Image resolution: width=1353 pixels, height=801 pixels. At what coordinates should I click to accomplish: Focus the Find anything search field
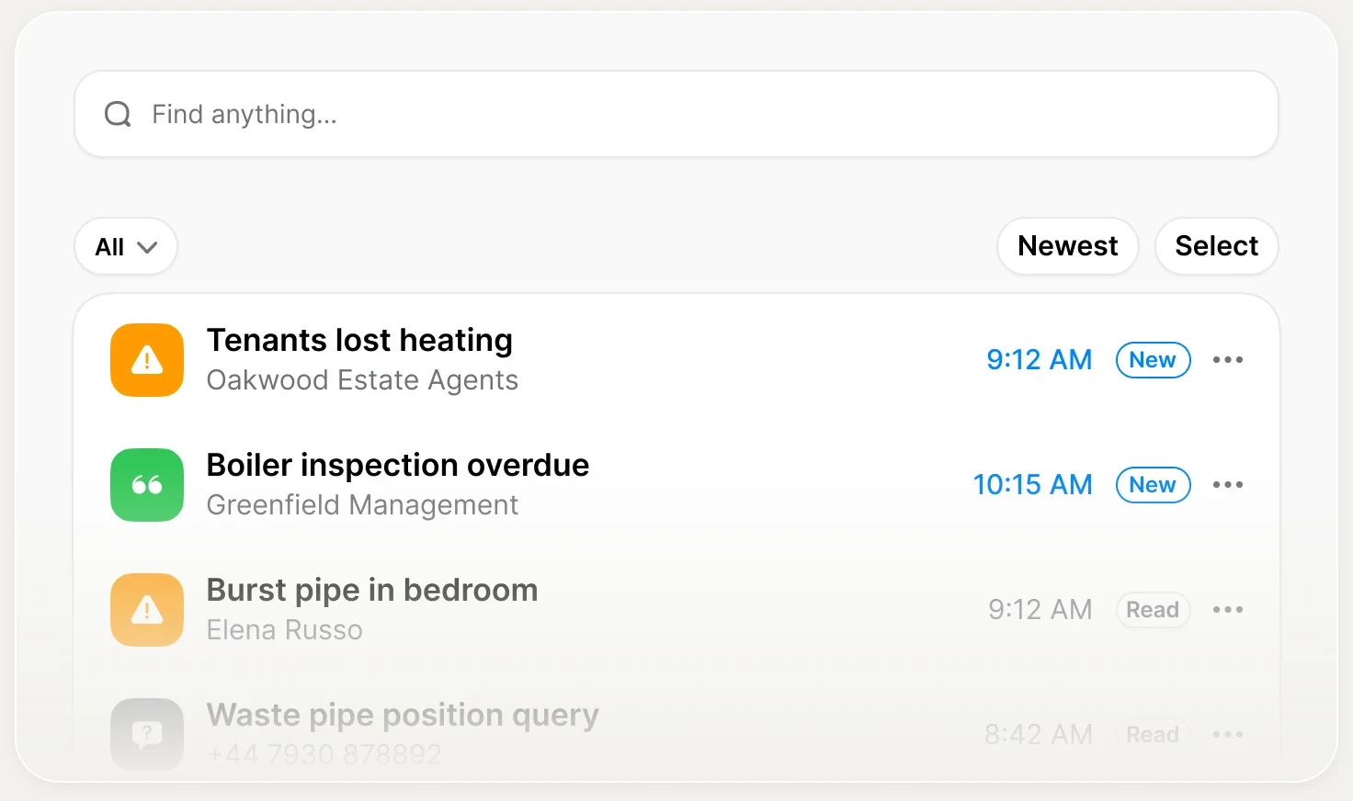(676, 114)
